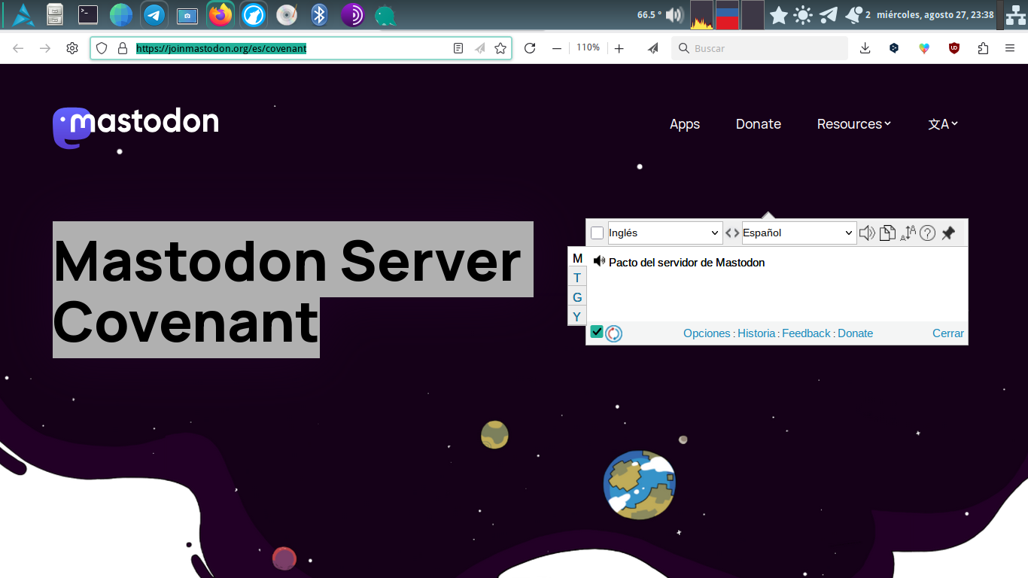Click the Donate link in translator popup
The width and height of the screenshot is (1028, 578).
(x=856, y=333)
